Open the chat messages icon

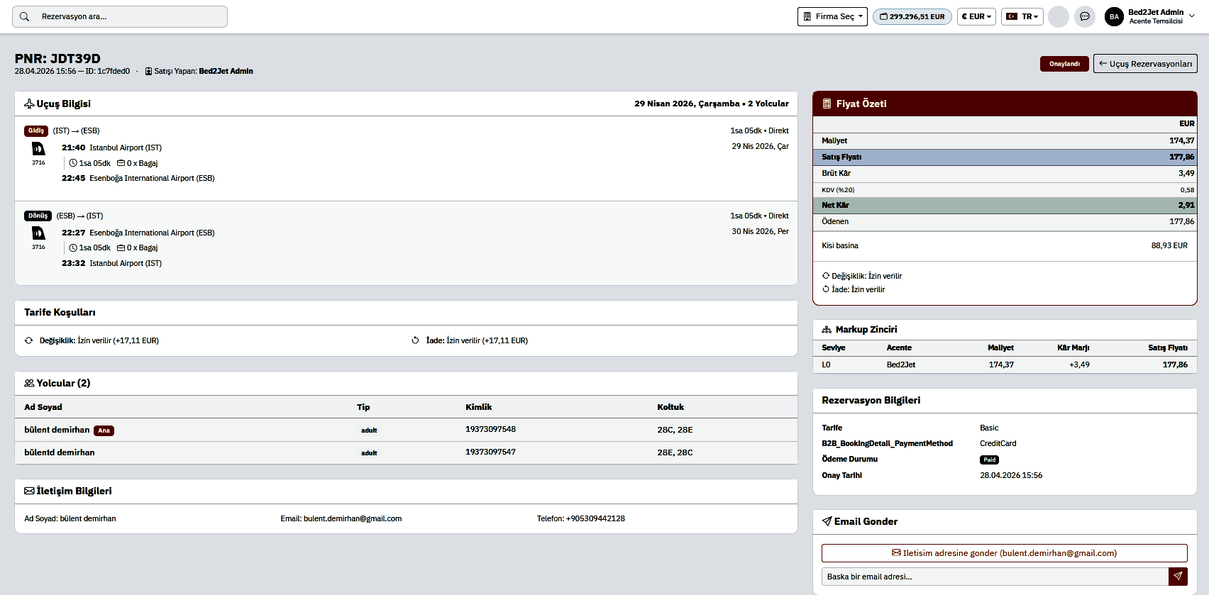[1085, 16]
